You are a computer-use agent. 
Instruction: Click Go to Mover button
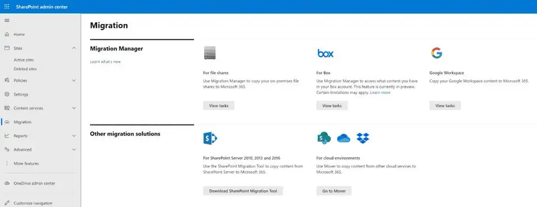click(x=334, y=191)
